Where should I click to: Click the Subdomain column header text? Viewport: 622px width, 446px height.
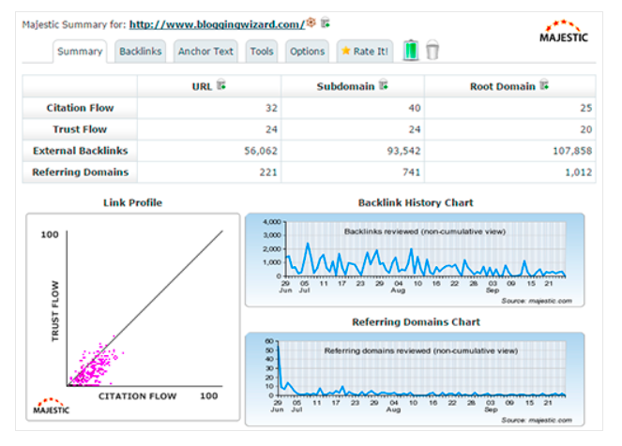(x=345, y=86)
